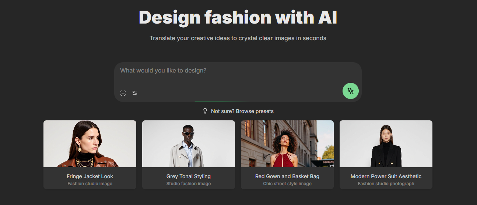Viewport: 477px width, 205px height.
Task: Click the green sparkle generate button
Action: click(351, 91)
